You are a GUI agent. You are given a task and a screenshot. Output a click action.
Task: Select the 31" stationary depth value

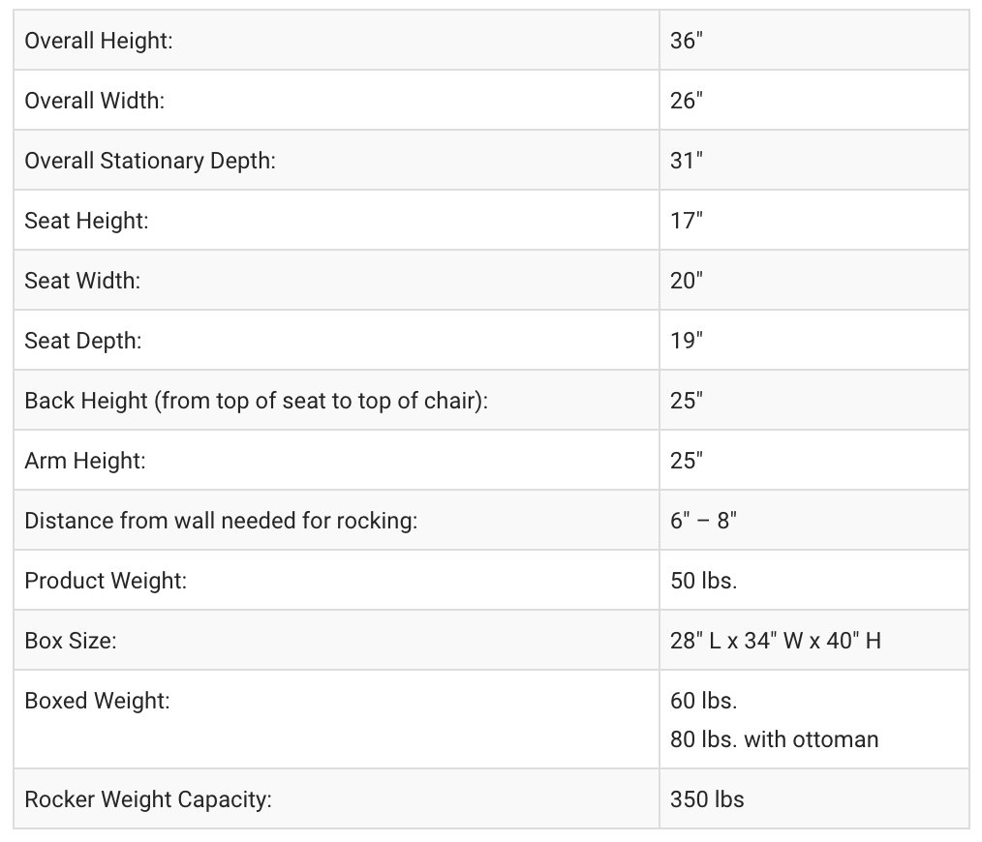686,161
